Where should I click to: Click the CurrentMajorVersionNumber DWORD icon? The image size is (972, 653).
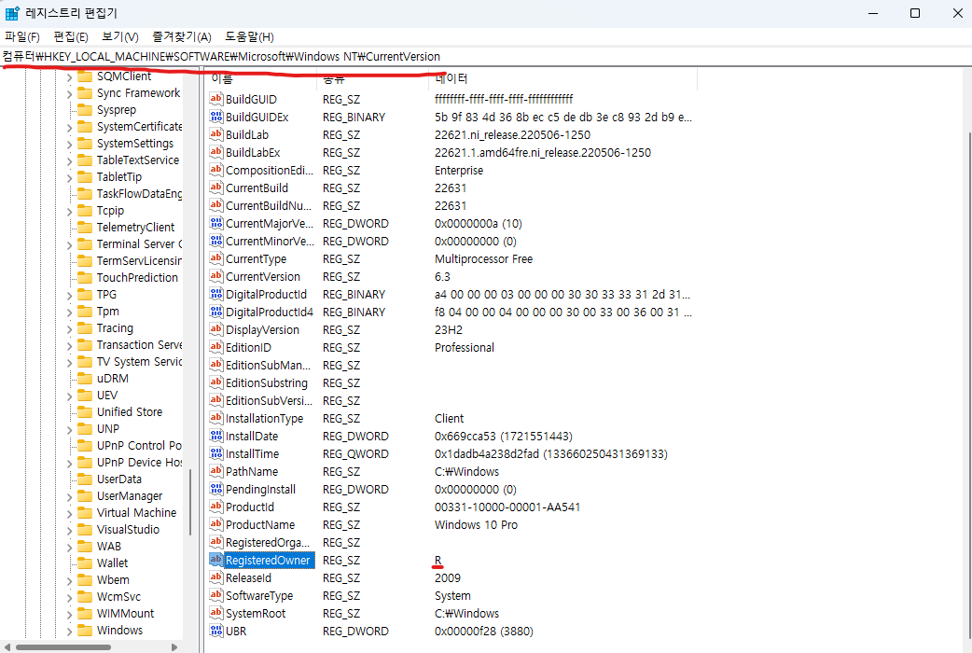[x=215, y=223]
